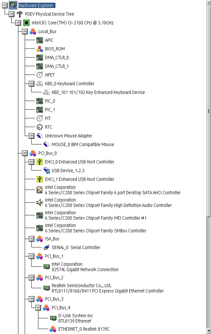The width and height of the screenshot is (211, 334).
Task: Click the scrollbar up arrow
Action: tap(209, 3)
